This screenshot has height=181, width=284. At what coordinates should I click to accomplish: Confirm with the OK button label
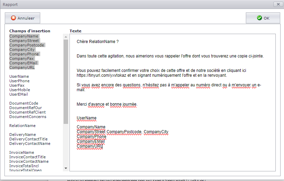(x=266, y=18)
